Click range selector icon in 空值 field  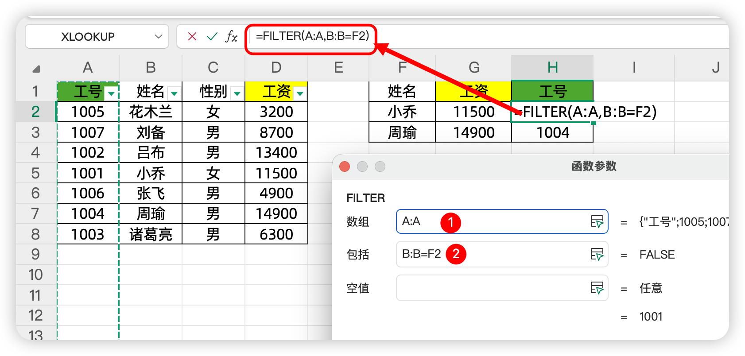point(597,288)
